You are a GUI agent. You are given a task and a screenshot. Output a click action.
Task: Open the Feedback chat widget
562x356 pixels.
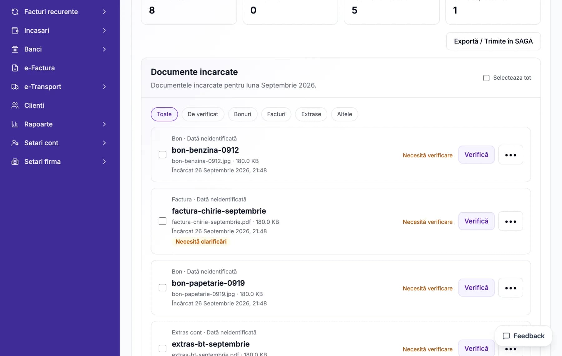(x=524, y=336)
